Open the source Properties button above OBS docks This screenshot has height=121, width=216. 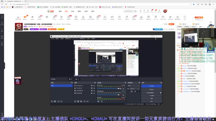pyautogui.click(x=71, y=79)
